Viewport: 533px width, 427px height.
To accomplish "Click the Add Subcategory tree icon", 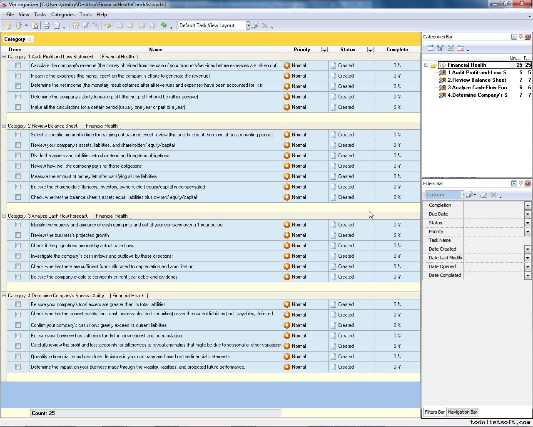I will pyautogui.click(x=441, y=49).
